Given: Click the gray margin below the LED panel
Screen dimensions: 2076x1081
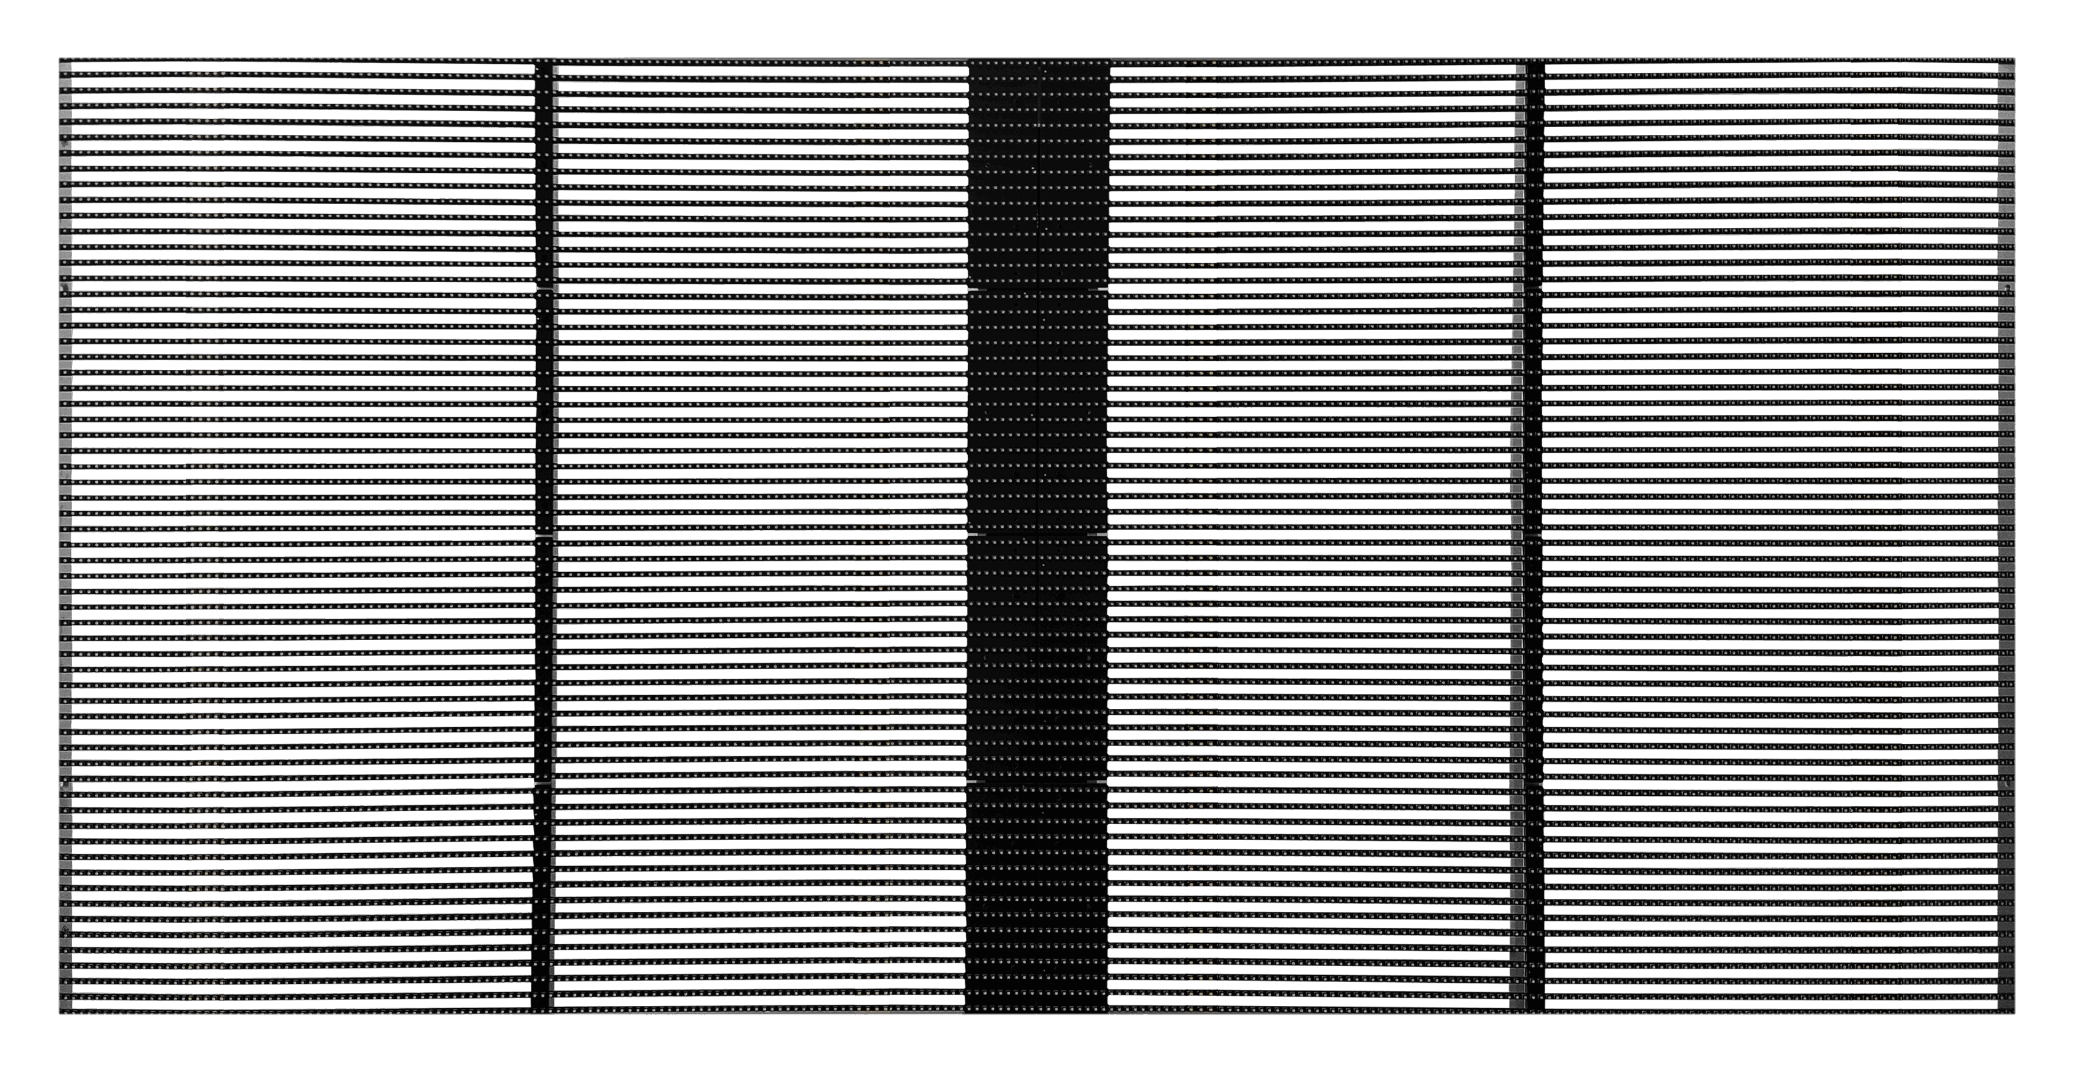Looking at the screenshot, I should coord(1038,1047).
